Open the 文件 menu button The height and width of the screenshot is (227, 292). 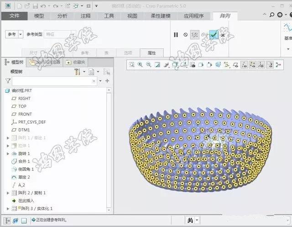point(15,16)
